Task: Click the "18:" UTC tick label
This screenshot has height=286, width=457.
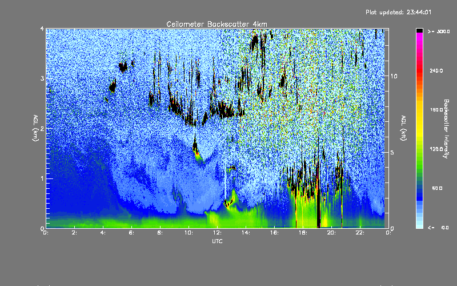Action: tap(303, 233)
